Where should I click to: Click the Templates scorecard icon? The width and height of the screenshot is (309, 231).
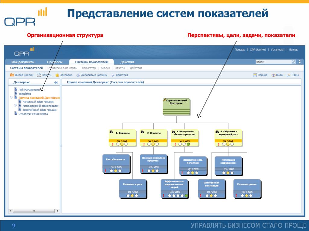16,94
